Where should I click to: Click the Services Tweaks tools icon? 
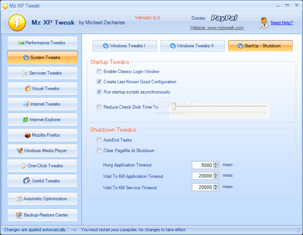[x=25, y=73]
